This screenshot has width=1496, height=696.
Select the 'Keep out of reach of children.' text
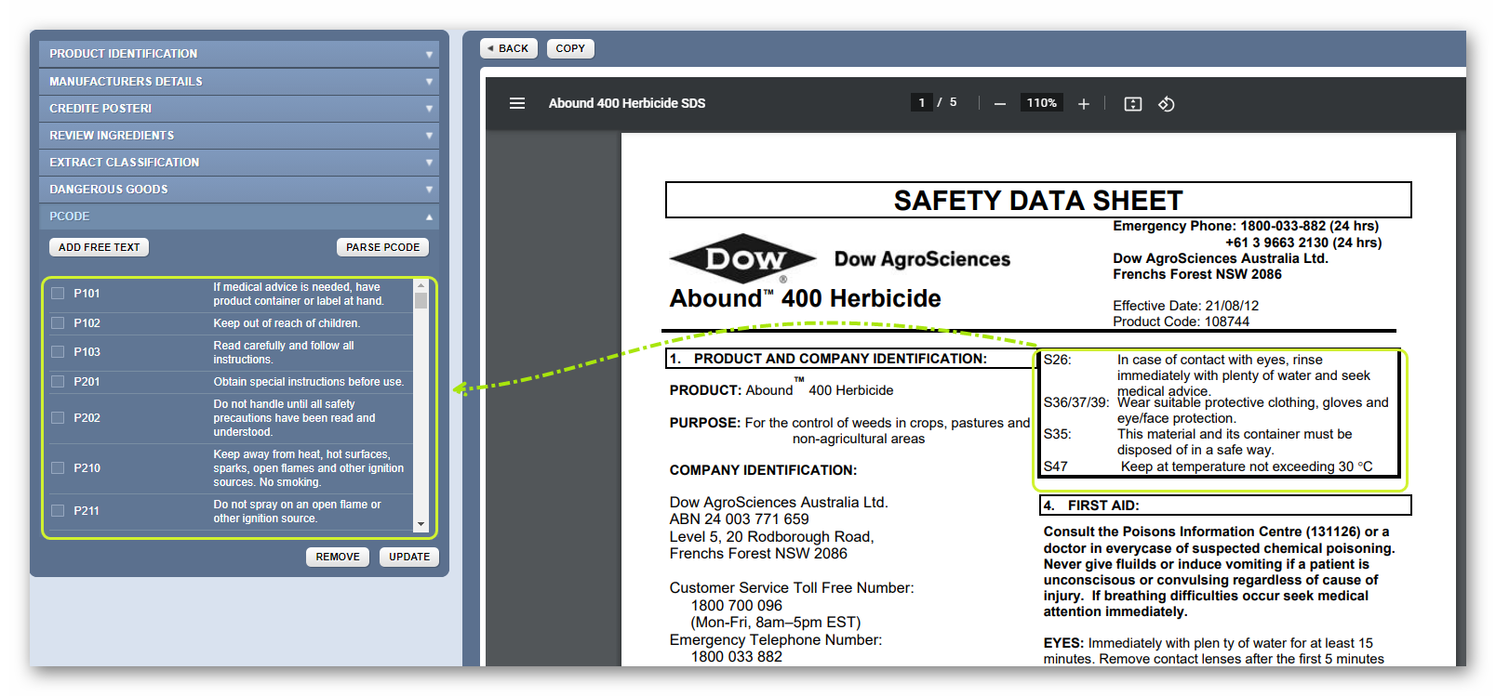pos(287,323)
